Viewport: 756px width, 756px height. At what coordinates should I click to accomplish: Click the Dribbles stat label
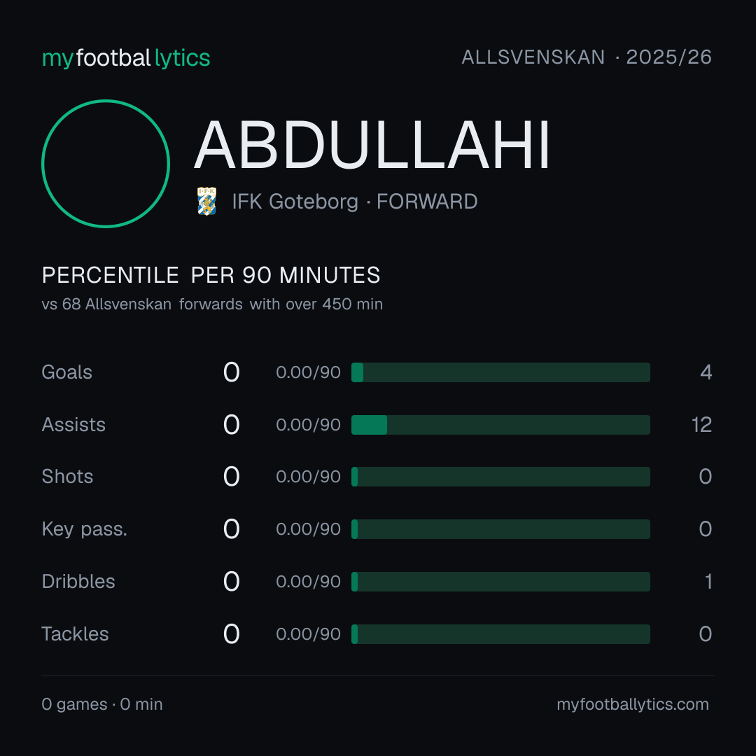[78, 582]
